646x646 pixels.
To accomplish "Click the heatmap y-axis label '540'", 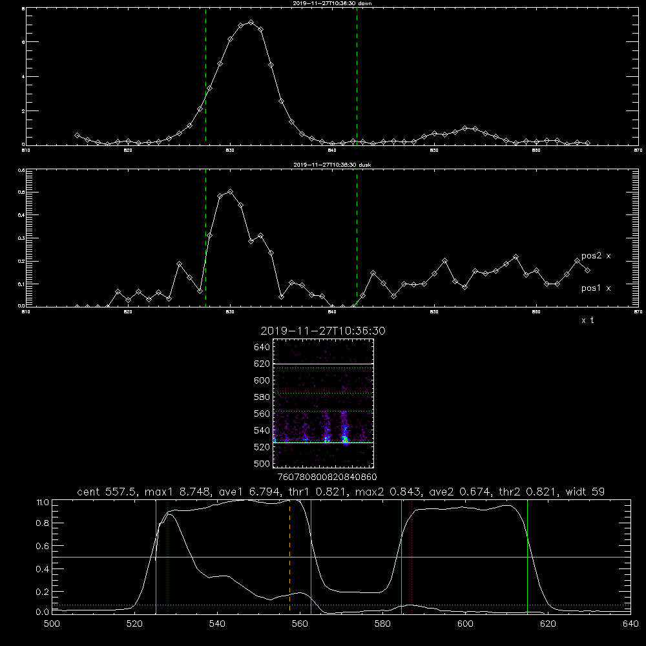I will coord(262,430).
